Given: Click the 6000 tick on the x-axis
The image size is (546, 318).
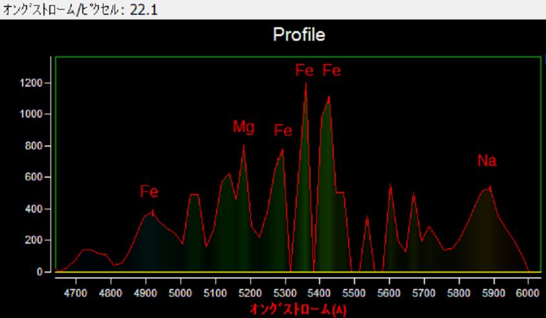Looking at the screenshot, I should click(528, 292).
